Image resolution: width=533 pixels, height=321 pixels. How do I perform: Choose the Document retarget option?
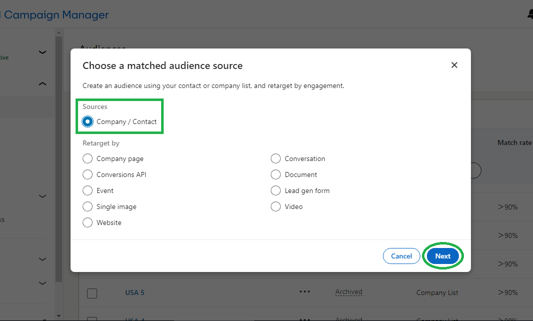pyautogui.click(x=276, y=174)
